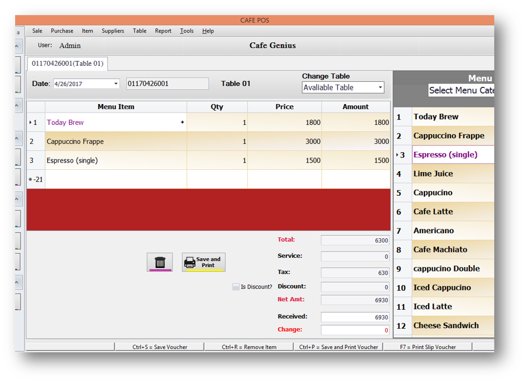Select Cheese Sandwich in the menu list

point(446,326)
